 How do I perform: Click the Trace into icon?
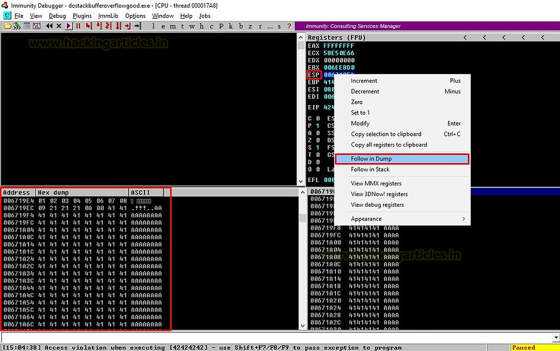109,26
